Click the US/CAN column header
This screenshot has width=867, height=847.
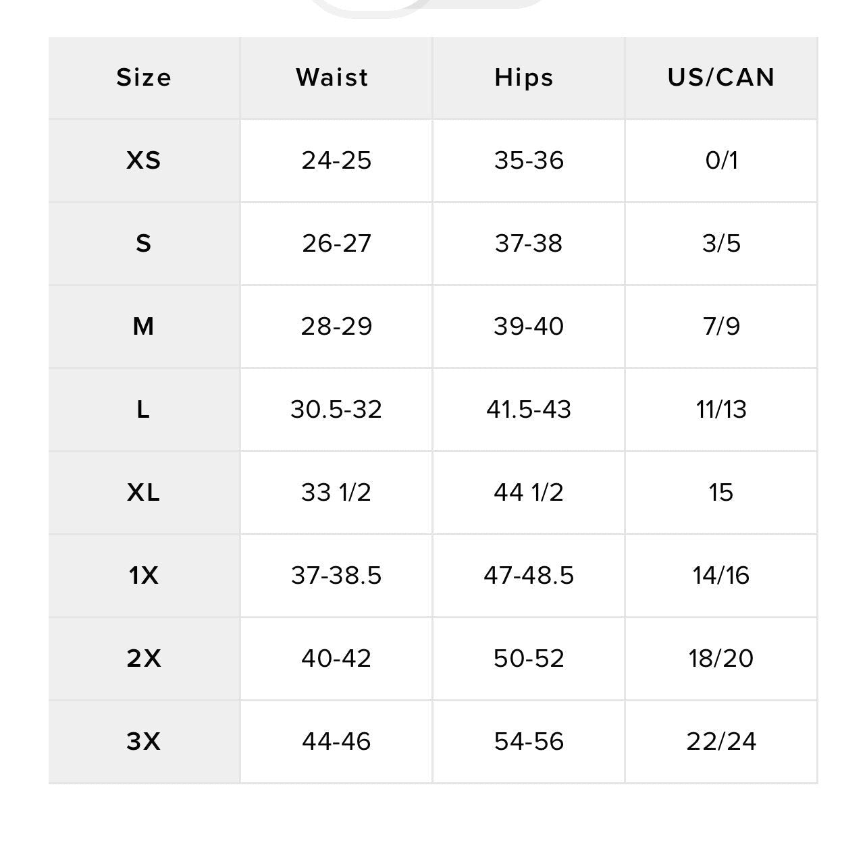tap(721, 78)
